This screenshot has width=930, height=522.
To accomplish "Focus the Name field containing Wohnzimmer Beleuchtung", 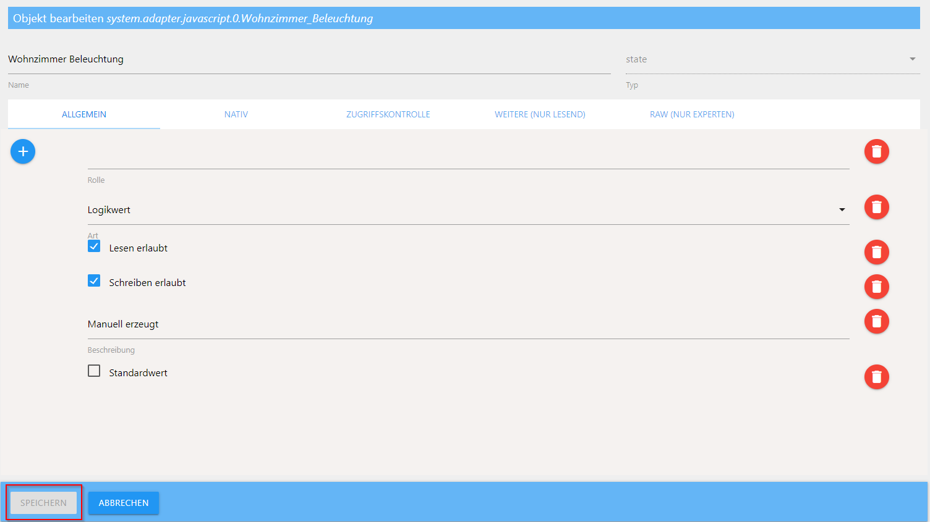I will coord(309,59).
